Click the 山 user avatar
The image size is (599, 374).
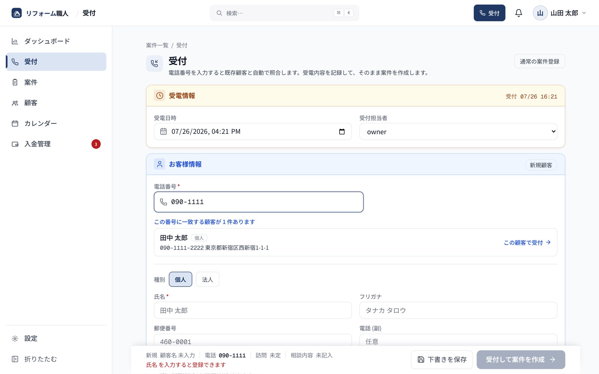[540, 13]
